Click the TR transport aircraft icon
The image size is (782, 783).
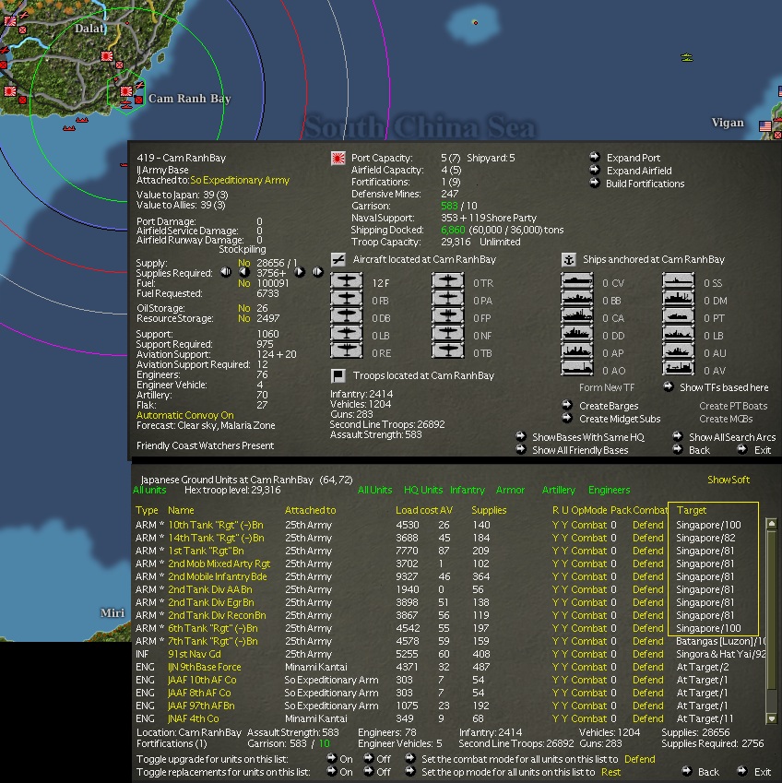coord(448,282)
